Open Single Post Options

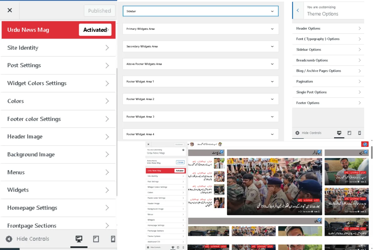pyautogui.click(x=327, y=92)
